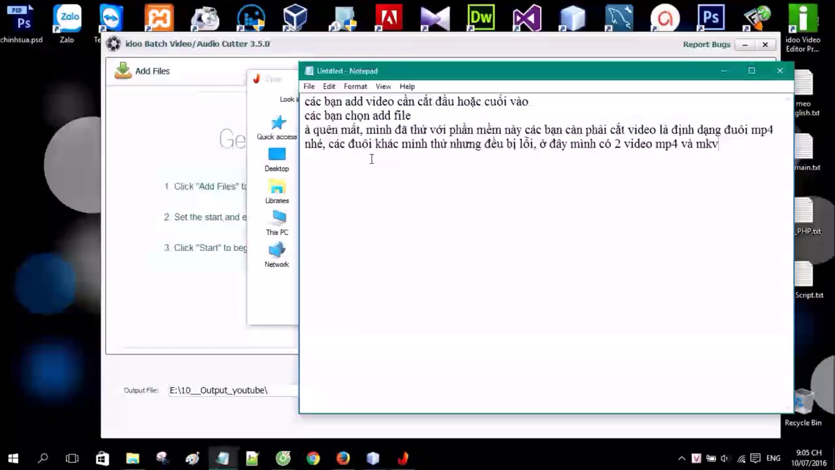Open File Explorer from the taskbar
This screenshot has width=835, height=470.
[132, 458]
